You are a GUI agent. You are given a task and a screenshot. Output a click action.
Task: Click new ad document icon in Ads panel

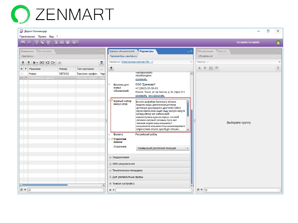tap(199, 68)
